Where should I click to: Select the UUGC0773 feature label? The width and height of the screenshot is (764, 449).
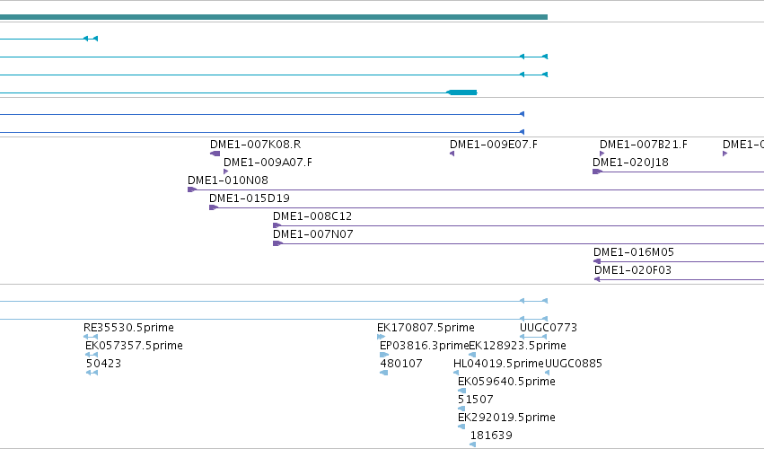click(549, 328)
